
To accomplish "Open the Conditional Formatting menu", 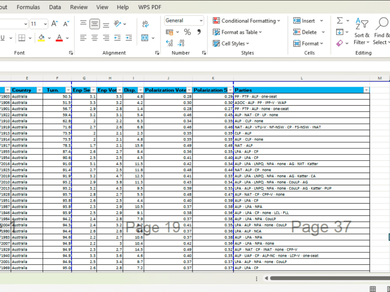I will pos(246,21).
